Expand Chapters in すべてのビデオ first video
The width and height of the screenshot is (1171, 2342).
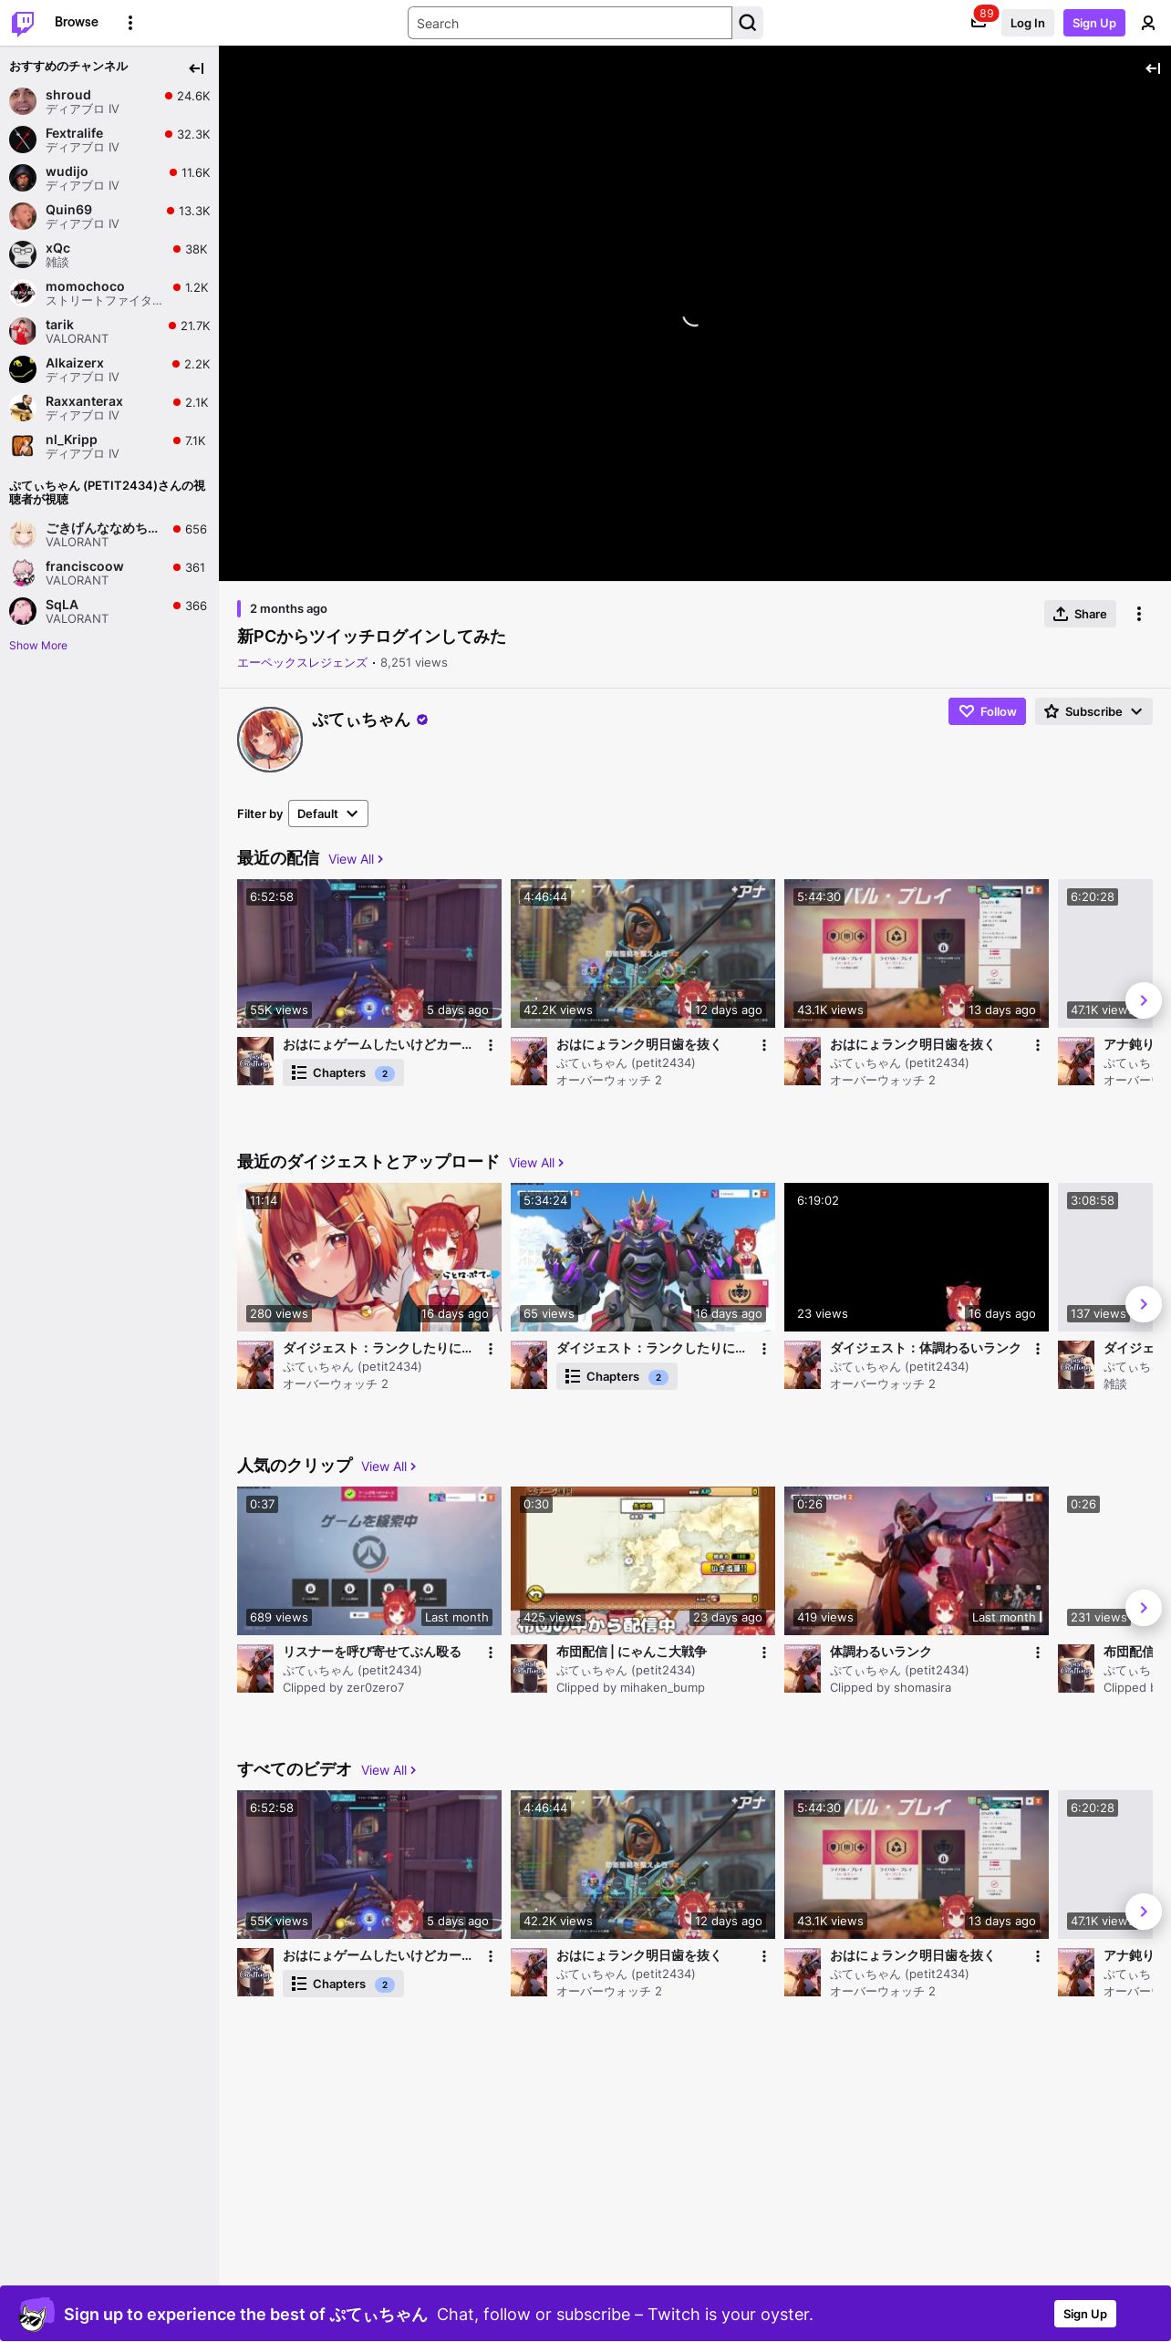(x=343, y=1984)
